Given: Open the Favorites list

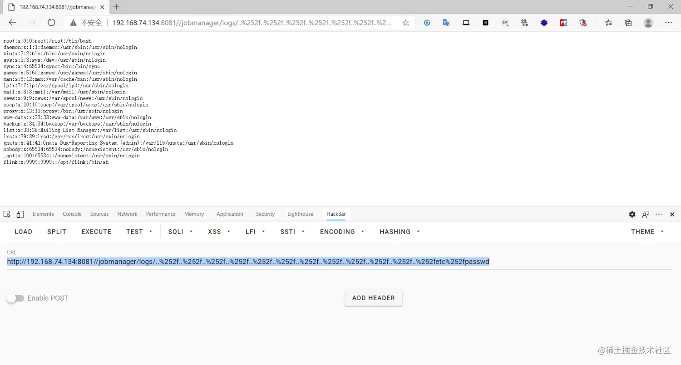Looking at the screenshot, I should tap(609, 23).
